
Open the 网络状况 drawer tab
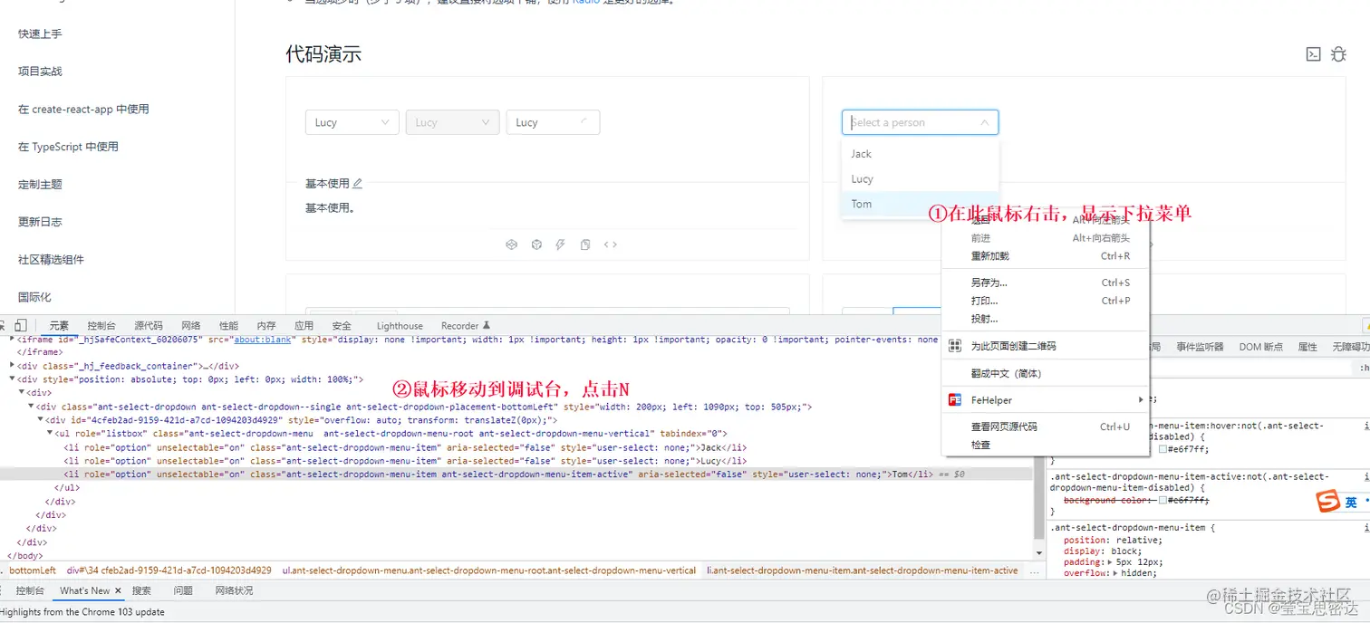pos(235,590)
